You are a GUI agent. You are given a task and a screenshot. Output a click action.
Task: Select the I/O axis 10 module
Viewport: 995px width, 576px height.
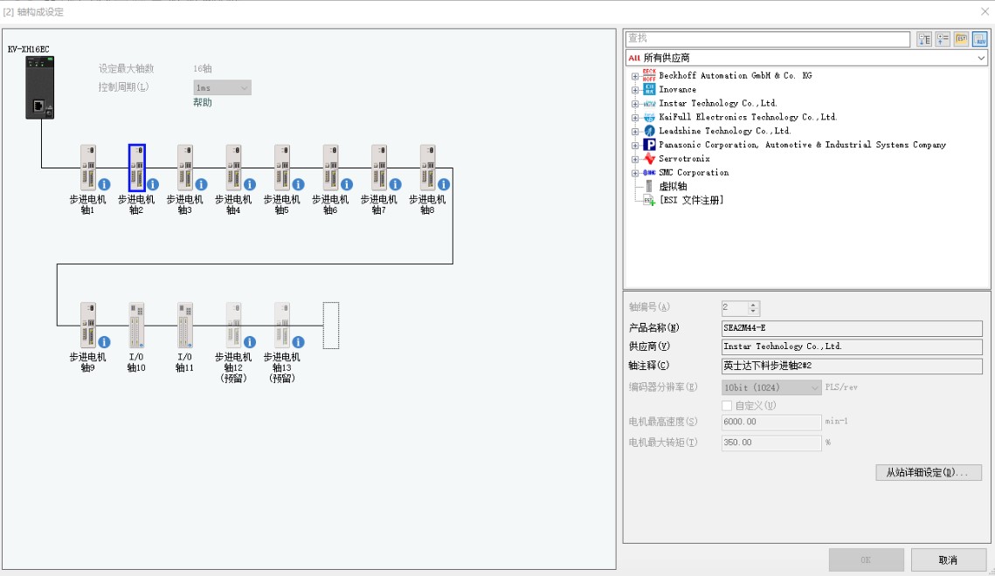click(x=136, y=326)
